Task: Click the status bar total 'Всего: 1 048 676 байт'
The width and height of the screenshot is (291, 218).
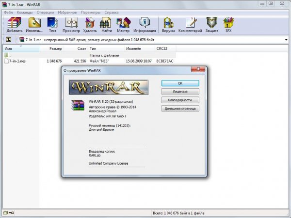Action: tap(178, 213)
